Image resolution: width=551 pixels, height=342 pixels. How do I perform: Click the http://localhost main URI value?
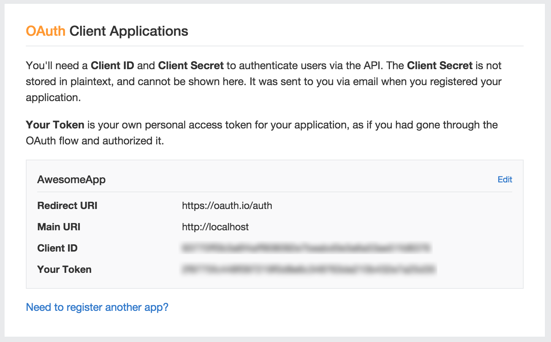(x=215, y=227)
